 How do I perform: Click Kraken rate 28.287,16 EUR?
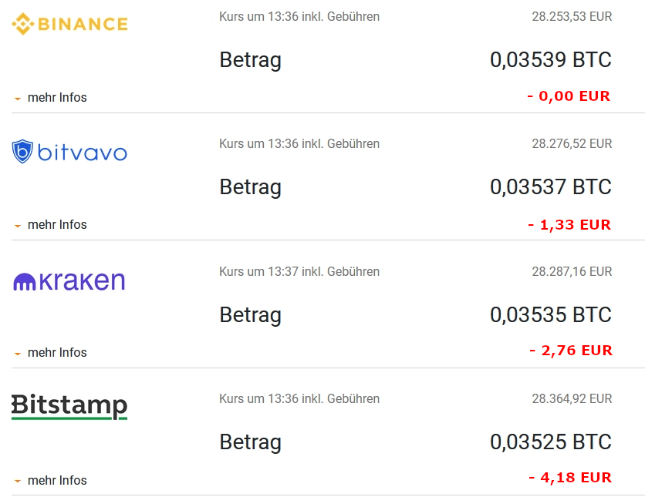click(572, 271)
